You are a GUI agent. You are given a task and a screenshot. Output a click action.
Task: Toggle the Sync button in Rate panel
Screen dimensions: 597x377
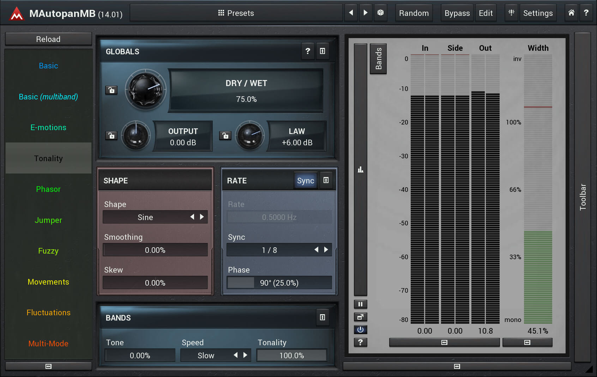click(306, 181)
